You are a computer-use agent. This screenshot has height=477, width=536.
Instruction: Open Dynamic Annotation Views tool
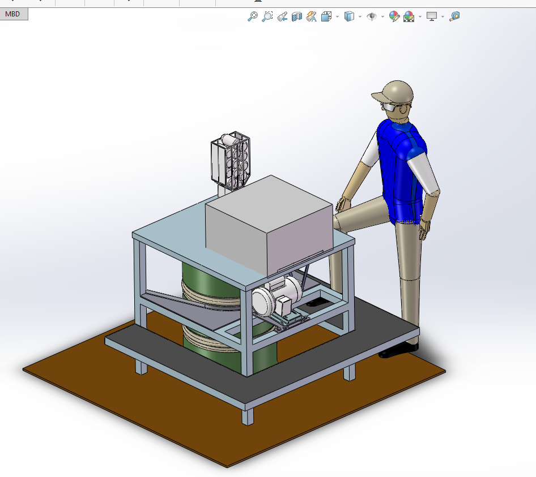click(x=312, y=16)
